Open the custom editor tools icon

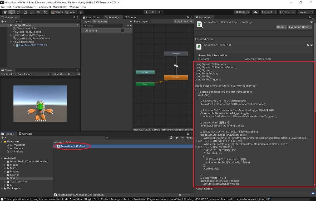point(45,12)
